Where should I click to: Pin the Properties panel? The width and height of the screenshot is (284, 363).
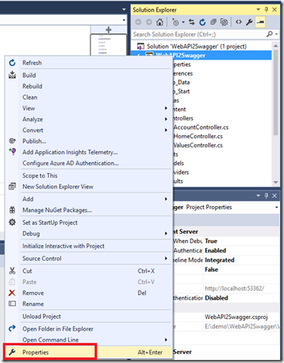[x=266, y=195]
